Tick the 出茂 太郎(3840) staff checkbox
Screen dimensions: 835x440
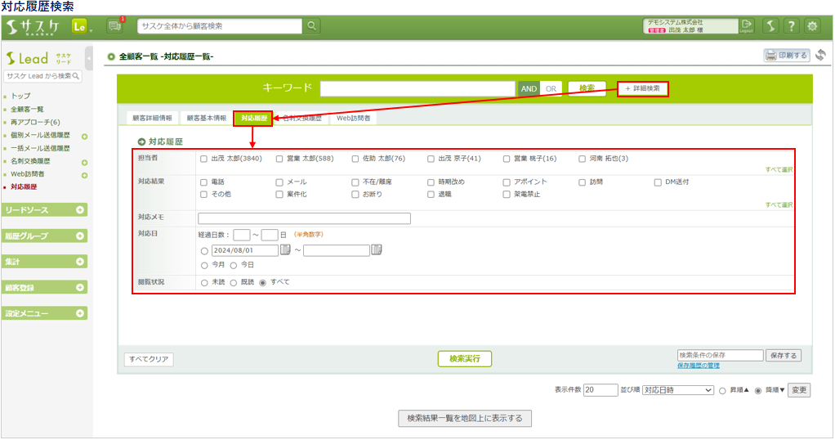tap(203, 159)
